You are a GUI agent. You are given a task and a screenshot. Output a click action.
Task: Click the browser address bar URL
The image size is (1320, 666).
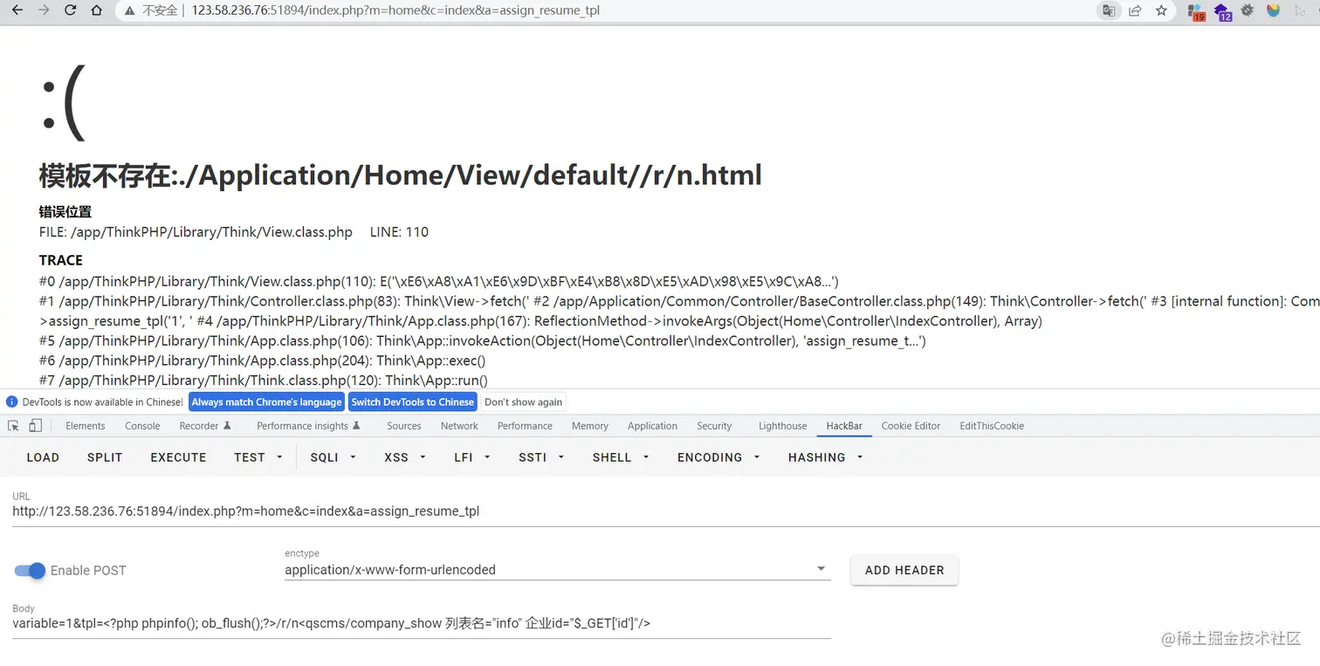[x=395, y=10]
